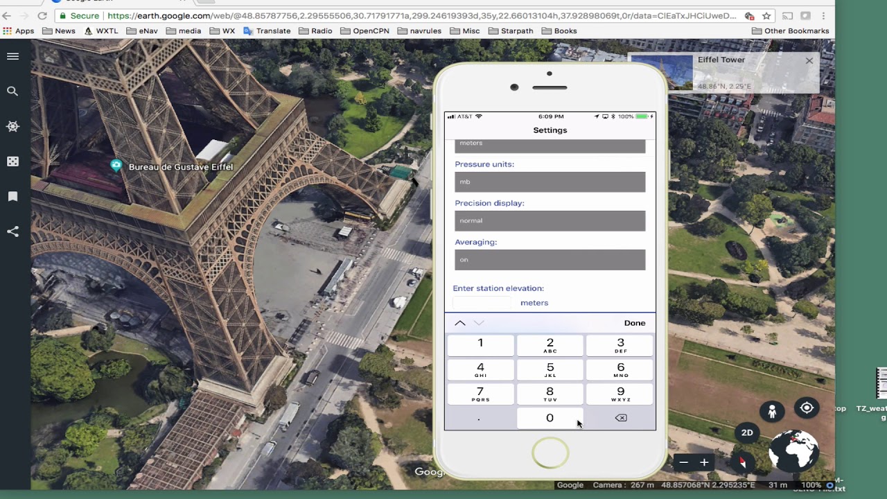Tap the backspace delete key
887x499 pixels.
pyautogui.click(x=620, y=418)
